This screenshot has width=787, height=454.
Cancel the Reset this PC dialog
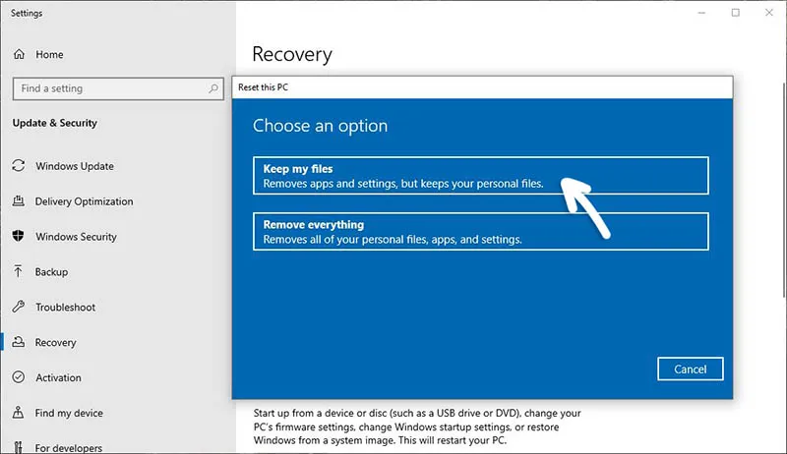tap(690, 369)
